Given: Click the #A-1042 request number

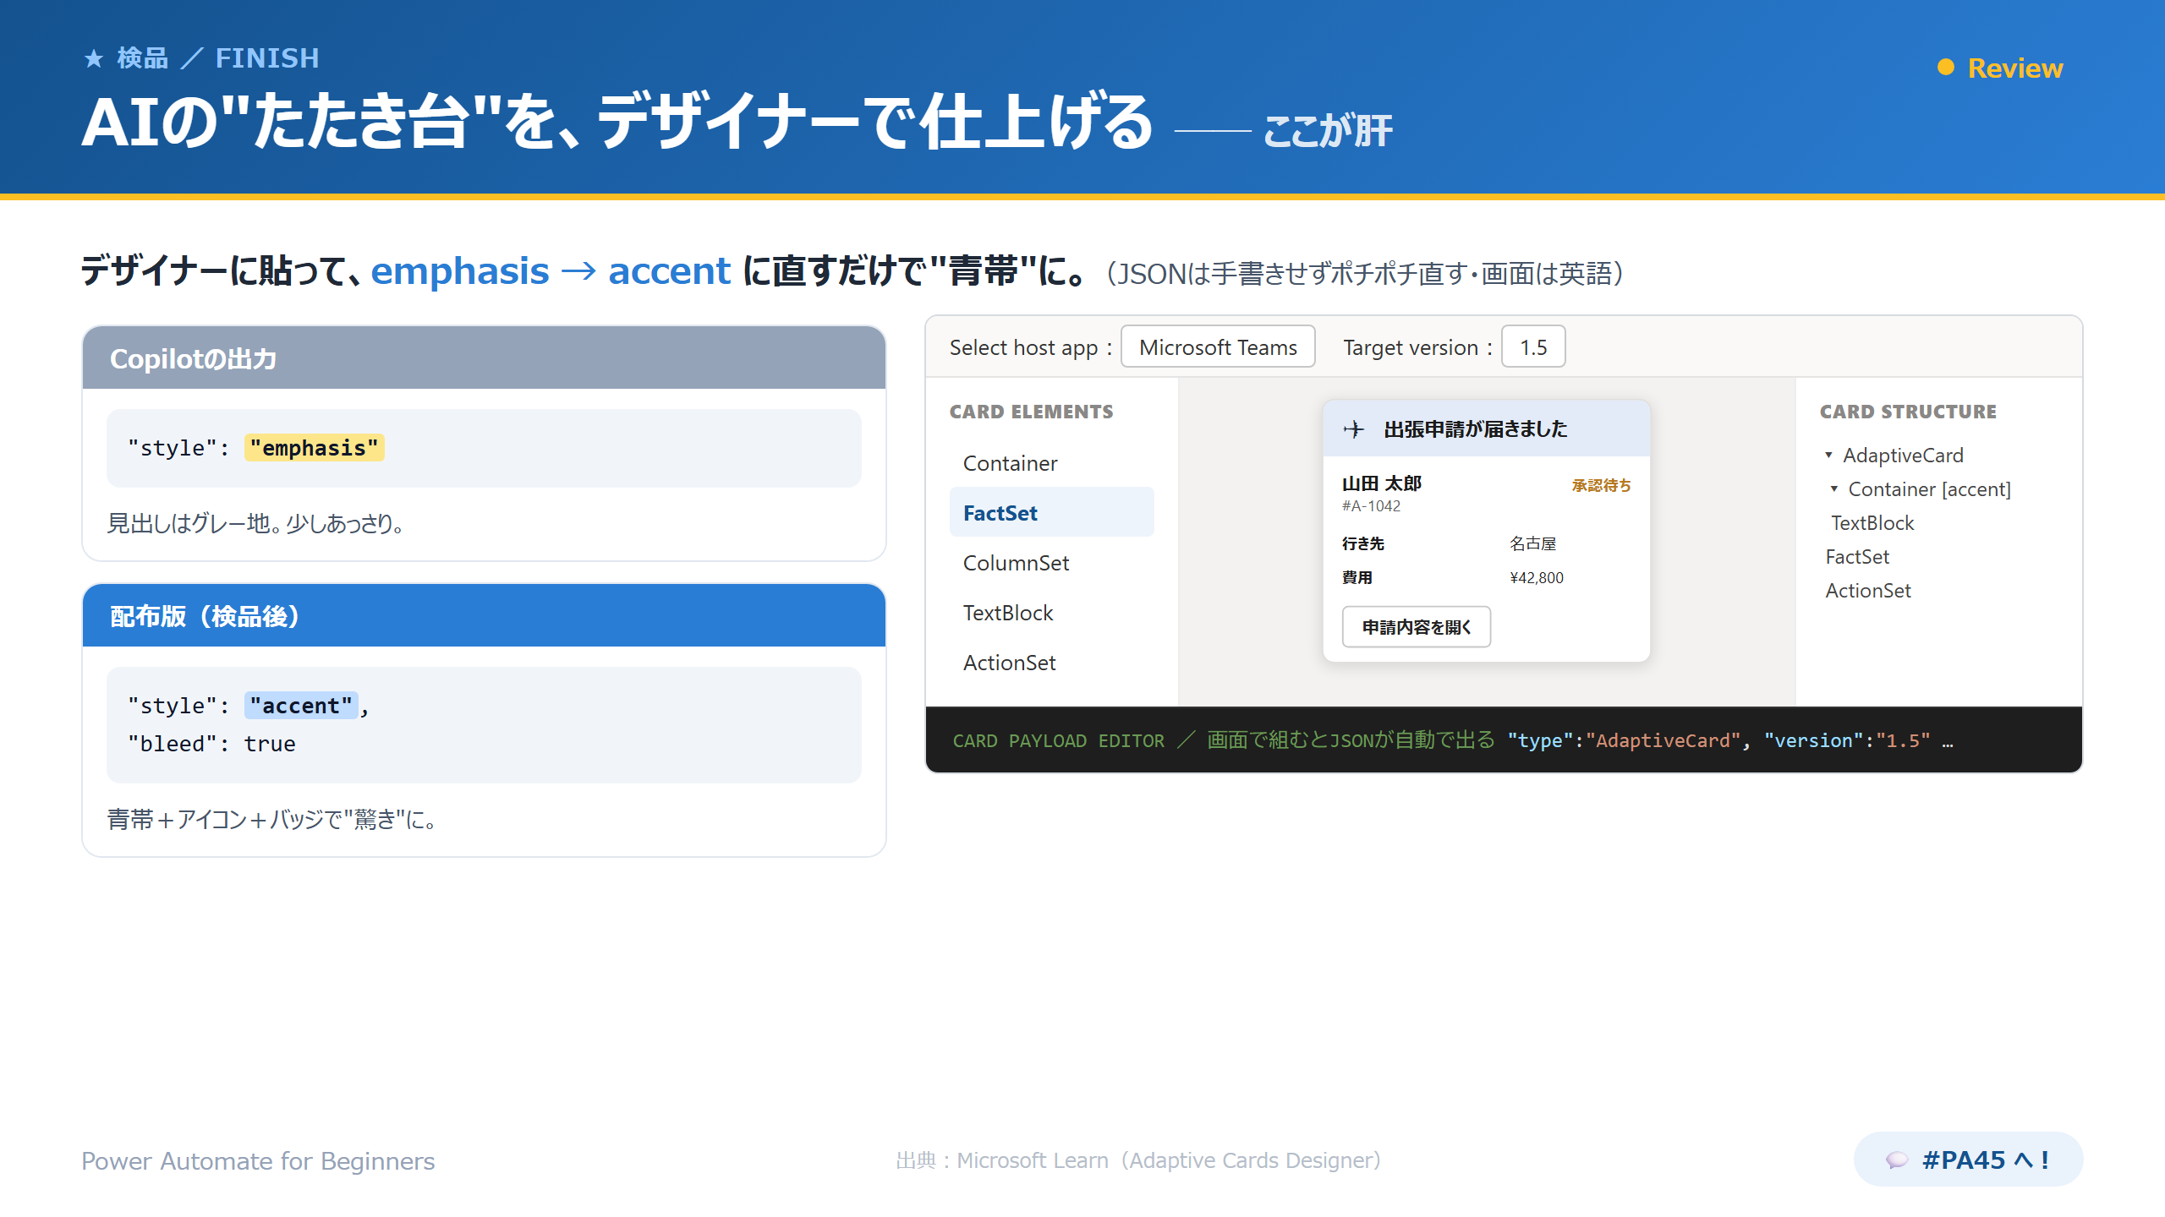Looking at the screenshot, I should (1371, 506).
